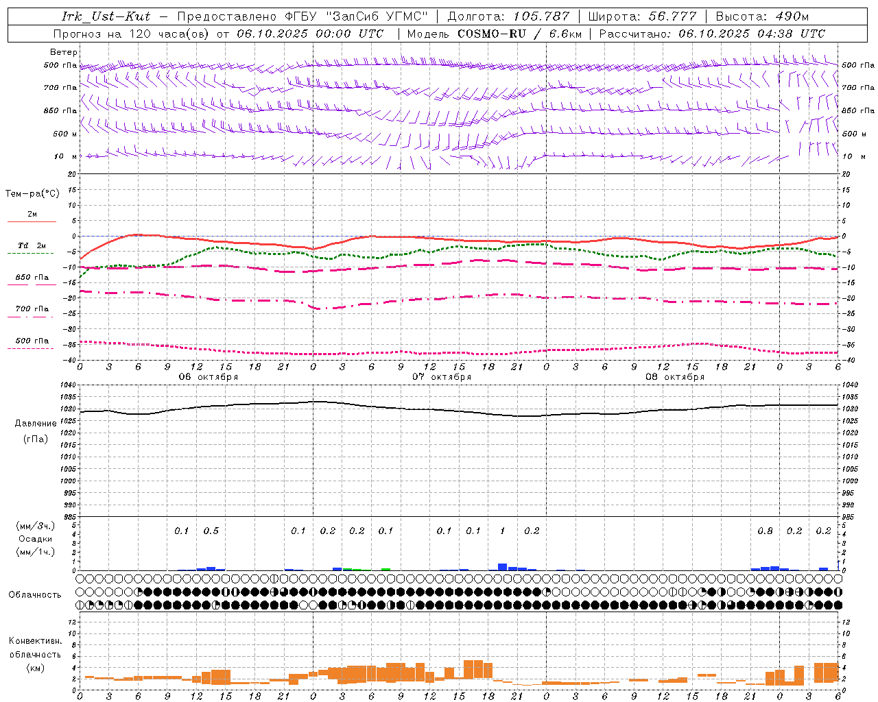This screenshot has height=702, width=878.
Task: Click the 20 tick on left temperature axis
Action: pyautogui.click(x=73, y=174)
